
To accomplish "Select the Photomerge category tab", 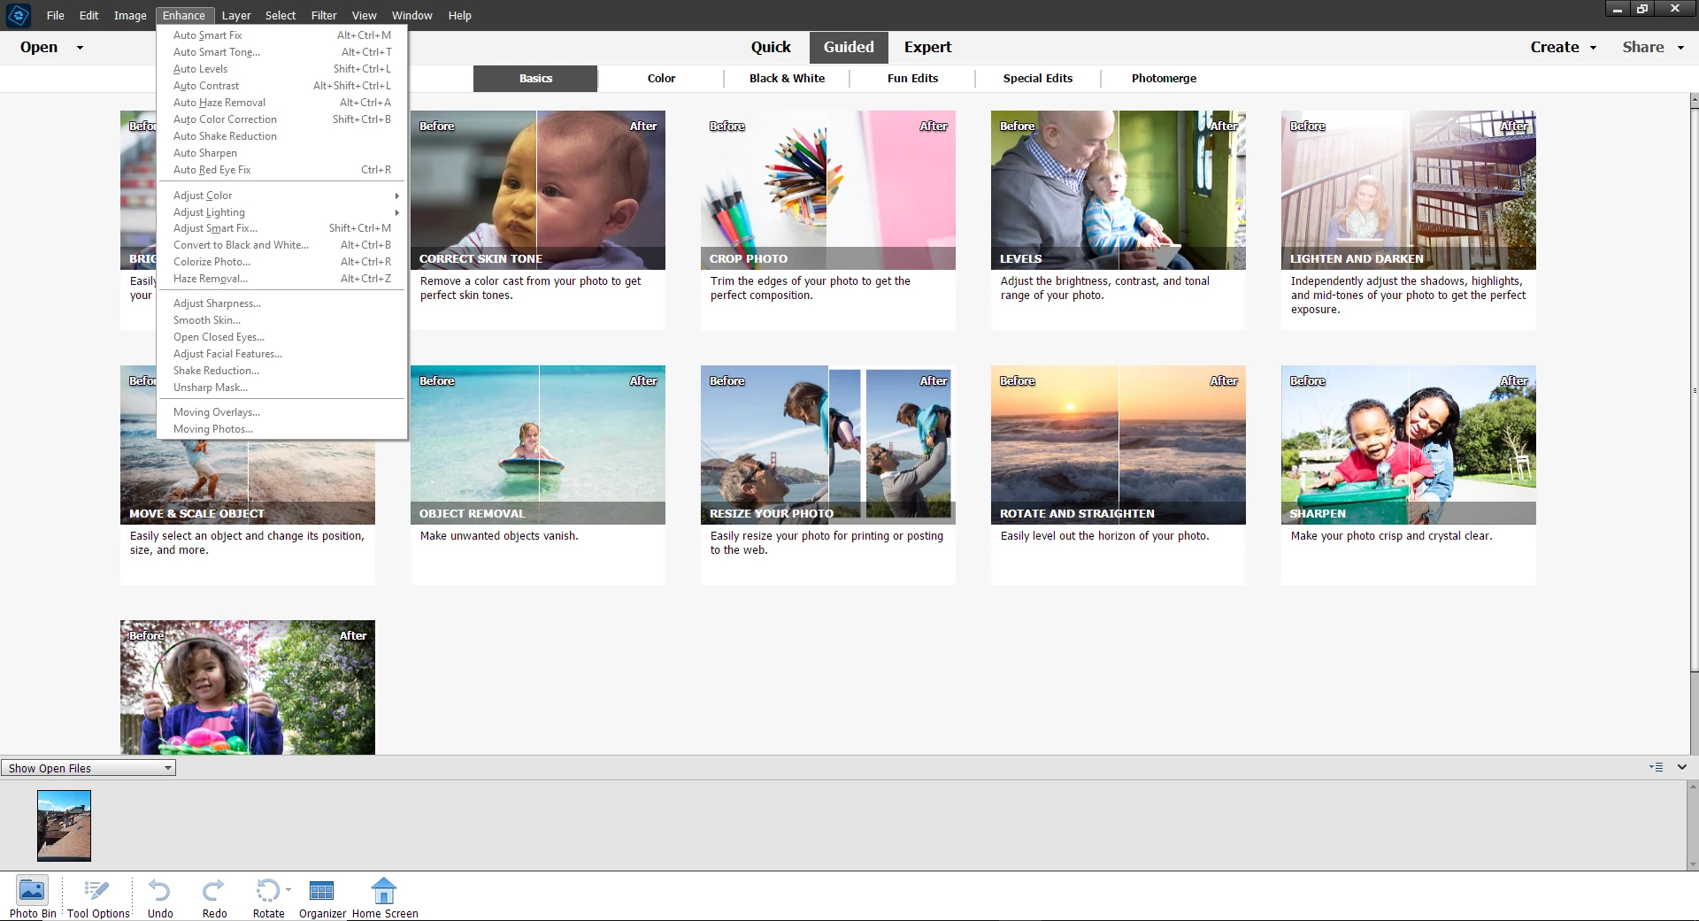I will pyautogui.click(x=1164, y=78).
